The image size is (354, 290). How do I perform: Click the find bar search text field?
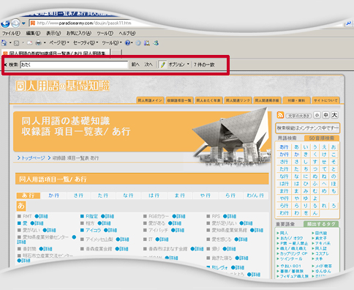[x=74, y=64]
